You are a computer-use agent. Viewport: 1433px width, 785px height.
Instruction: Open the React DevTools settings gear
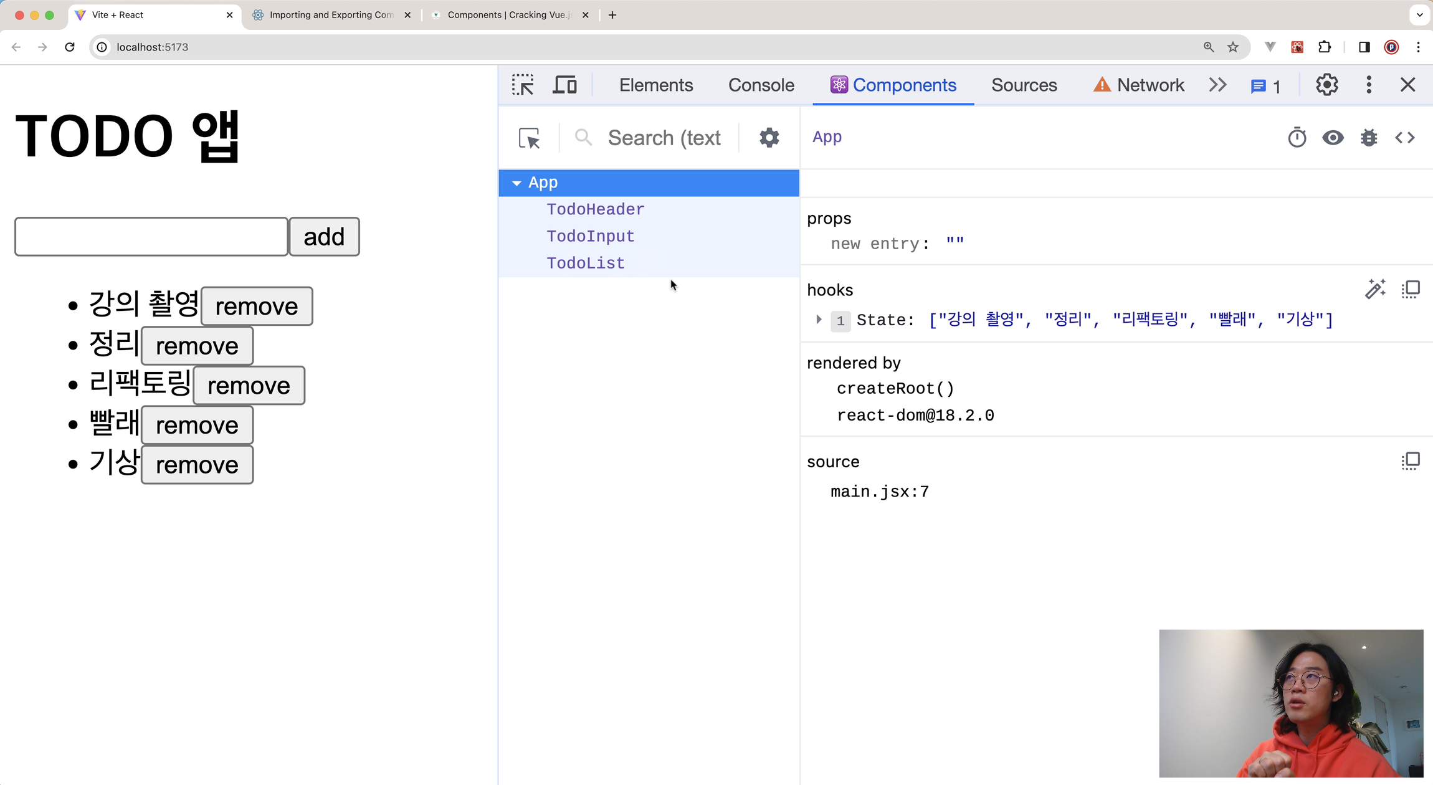click(769, 138)
